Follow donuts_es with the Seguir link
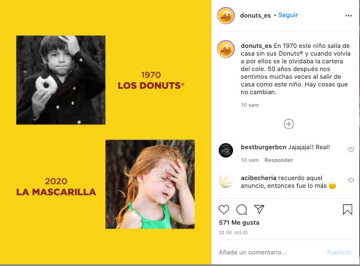Viewport: 360px width, 266px height. click(288, 15)
